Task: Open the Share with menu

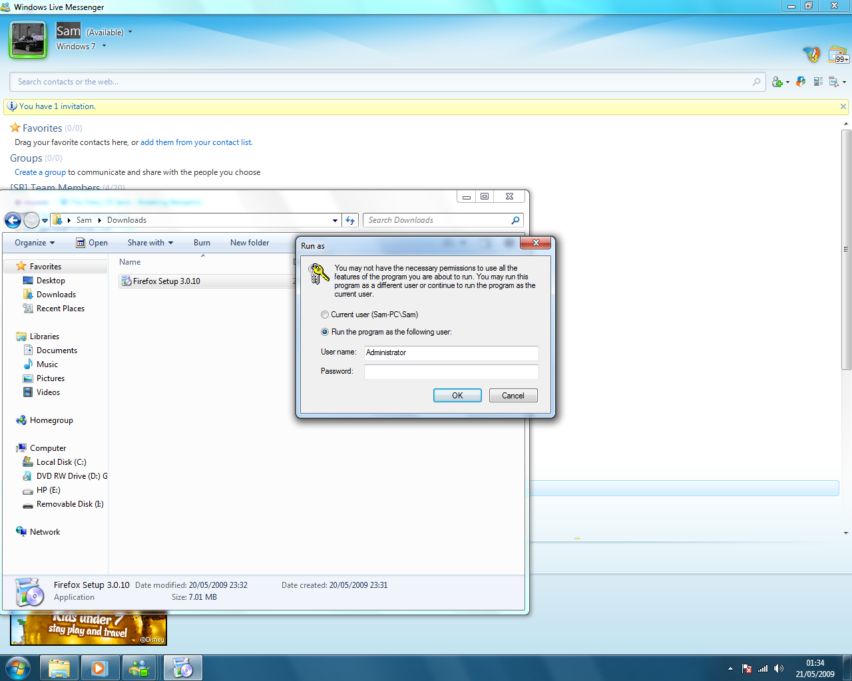Action: click(x=150, y=243)
